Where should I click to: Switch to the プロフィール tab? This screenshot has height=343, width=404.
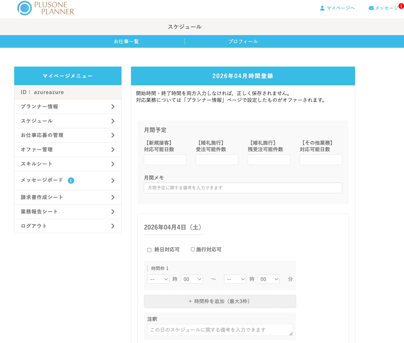(243, 41)
